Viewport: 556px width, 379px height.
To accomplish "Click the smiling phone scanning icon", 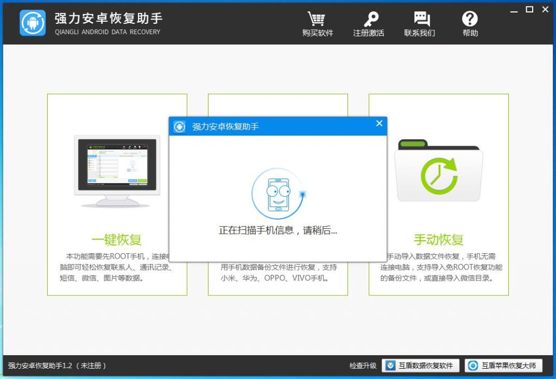I will coord(278,195).
